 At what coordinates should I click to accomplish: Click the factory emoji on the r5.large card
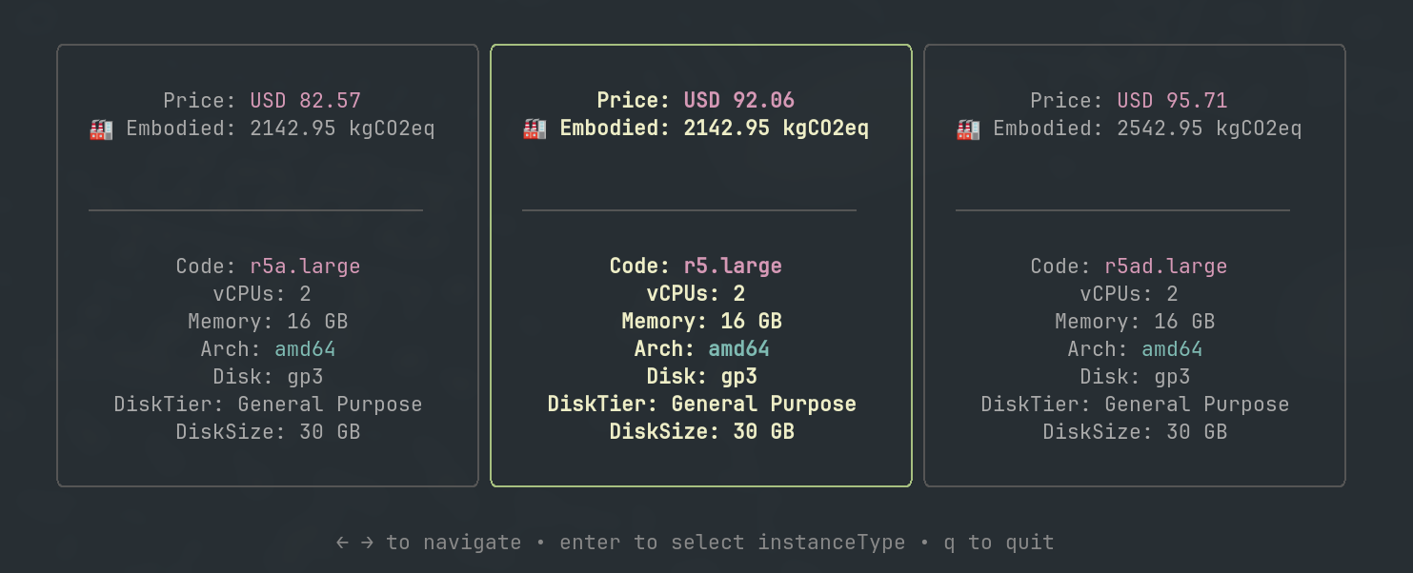pyautogui.click(x=533, y=128)
